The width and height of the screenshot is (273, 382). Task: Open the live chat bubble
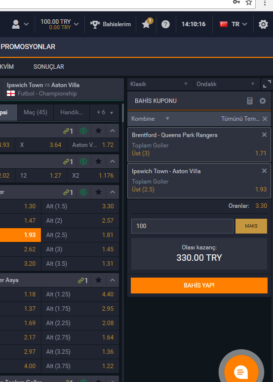click(x=241, y=372)
